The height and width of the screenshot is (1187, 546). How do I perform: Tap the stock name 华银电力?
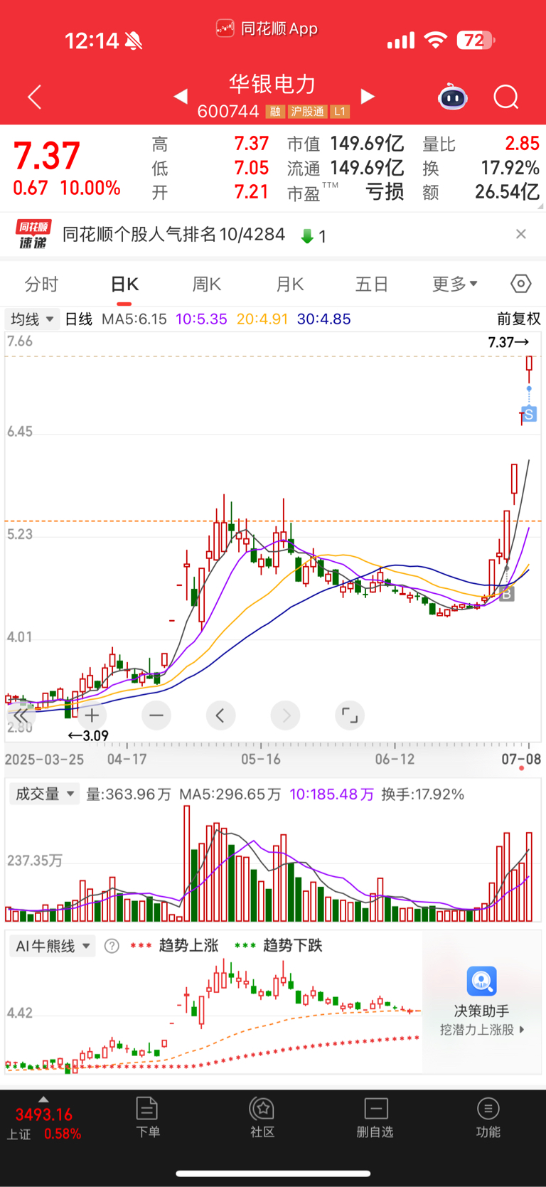(x=272, y=84)
